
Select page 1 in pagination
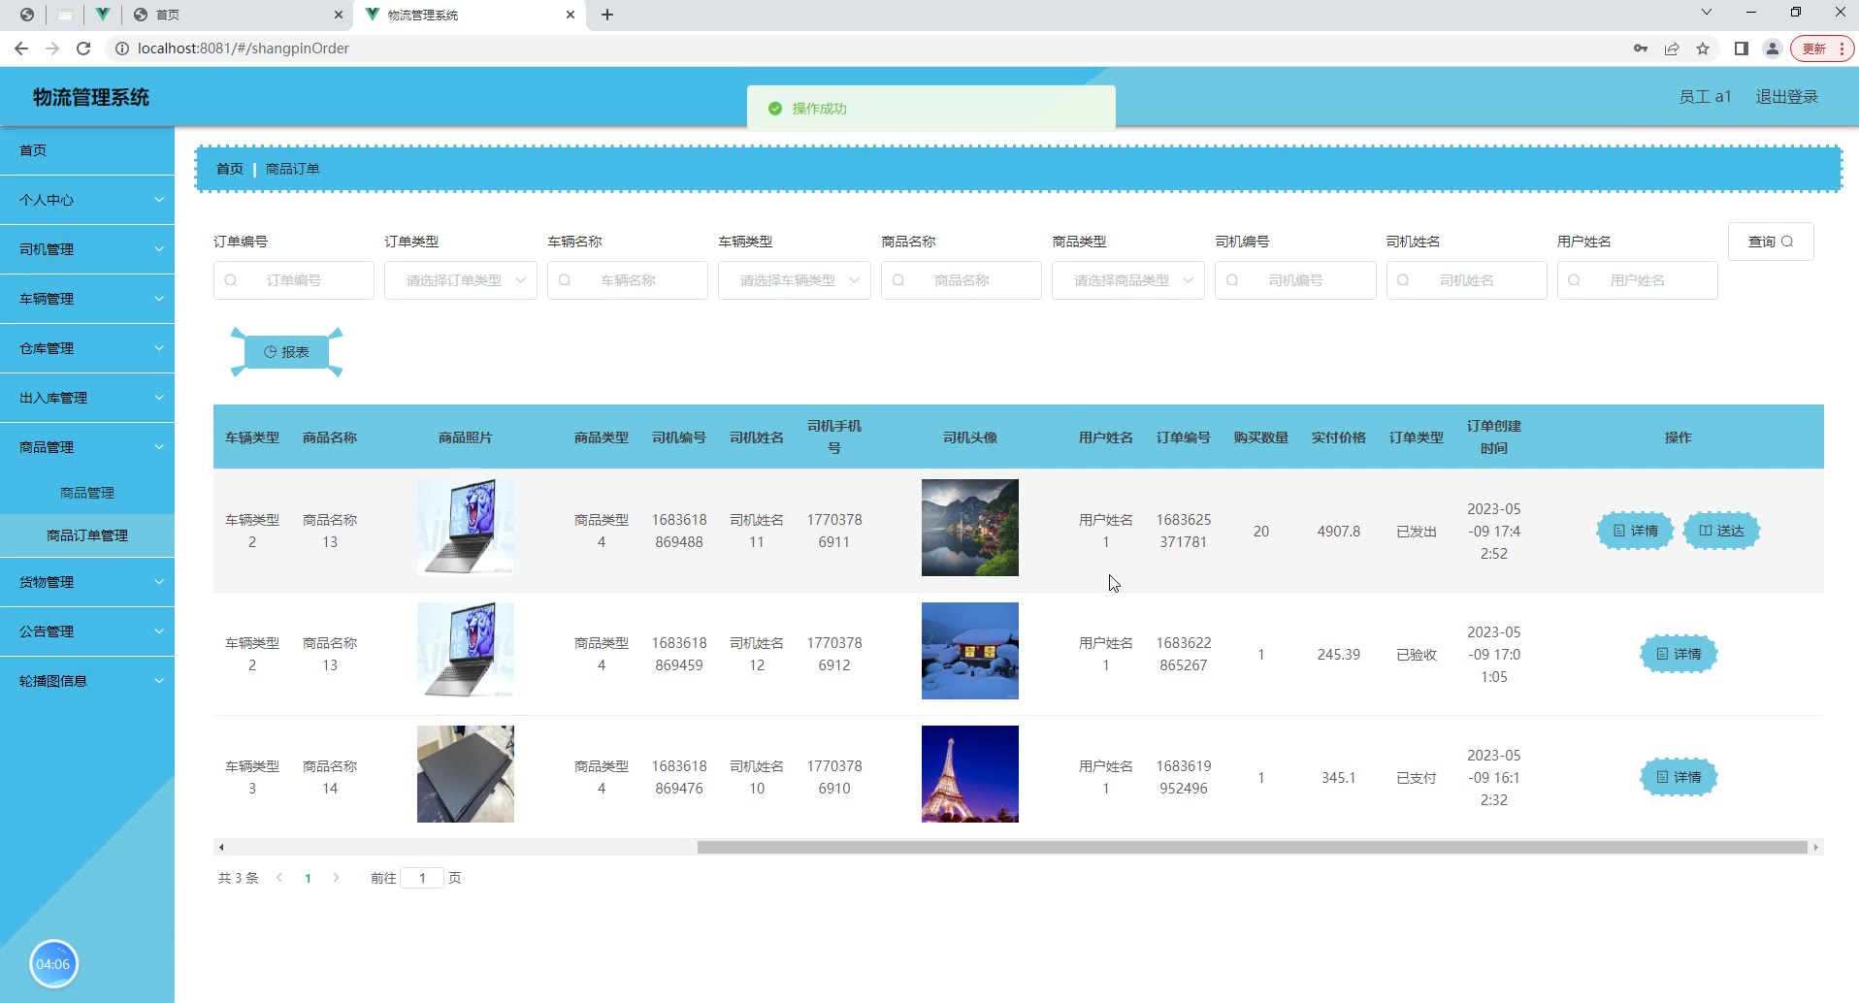(x=308, y=878)
